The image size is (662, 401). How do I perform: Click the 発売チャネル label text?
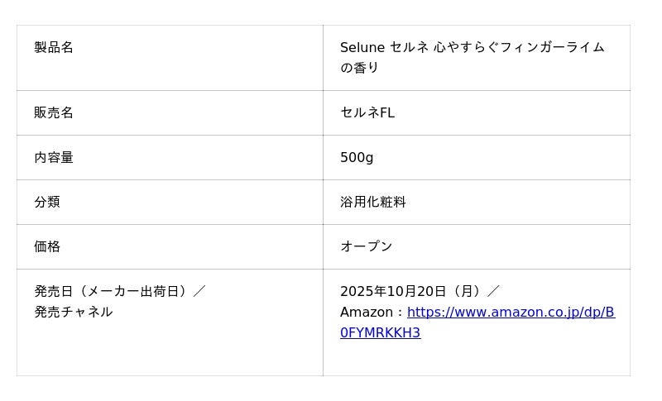point(73,312)
